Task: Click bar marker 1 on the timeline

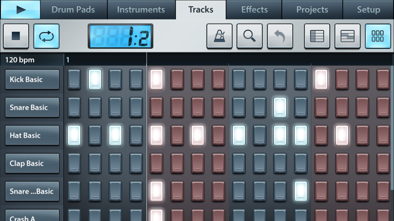Action: pos(68,60)
